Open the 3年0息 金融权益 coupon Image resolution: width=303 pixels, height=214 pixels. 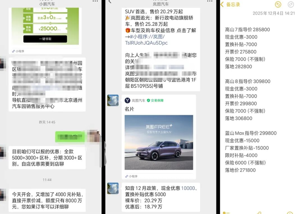(45, 18)
